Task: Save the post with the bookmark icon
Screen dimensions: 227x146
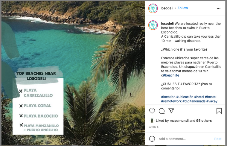Action: point(219,111)
